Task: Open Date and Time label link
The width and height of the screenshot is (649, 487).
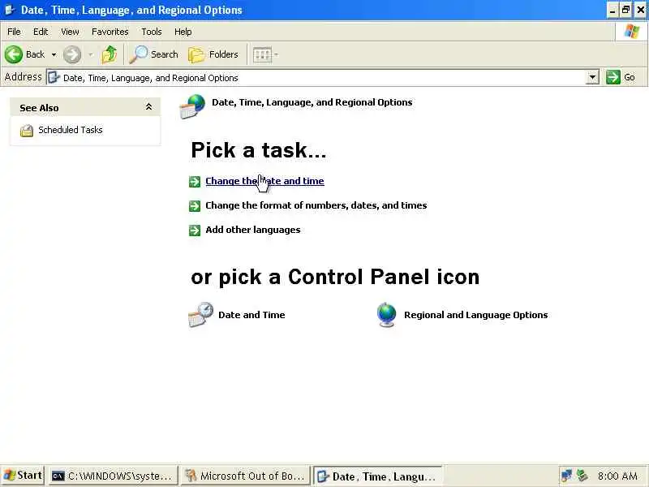Action: [251, 315]
